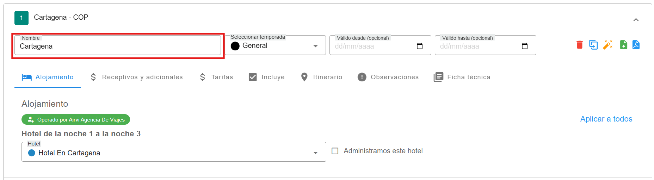Click the Aplicar a todos link
The width and height of the screenshot is (654, 180).
pos(606,119)
